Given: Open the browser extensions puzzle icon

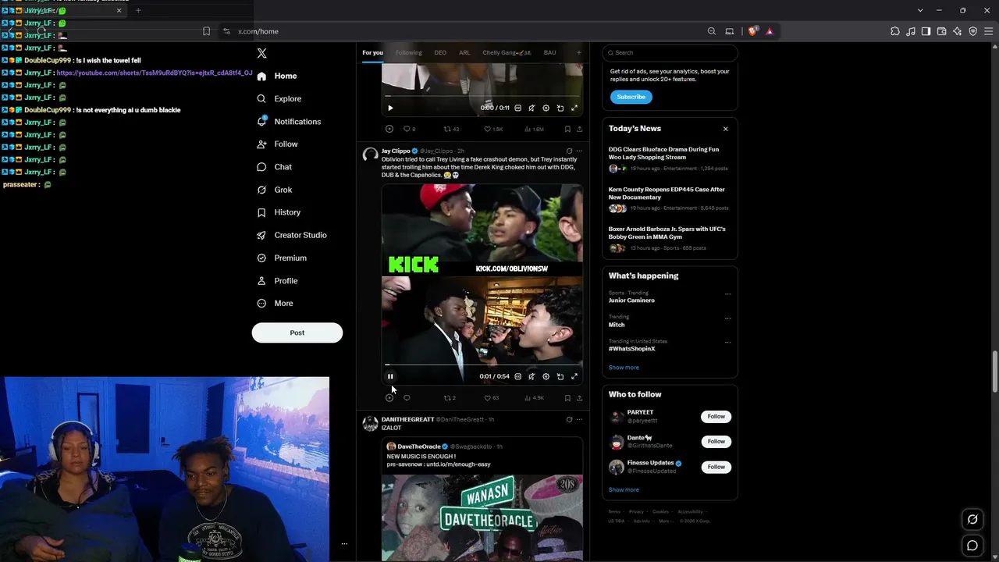Looking at the screenshot, I should click(895, 31).
